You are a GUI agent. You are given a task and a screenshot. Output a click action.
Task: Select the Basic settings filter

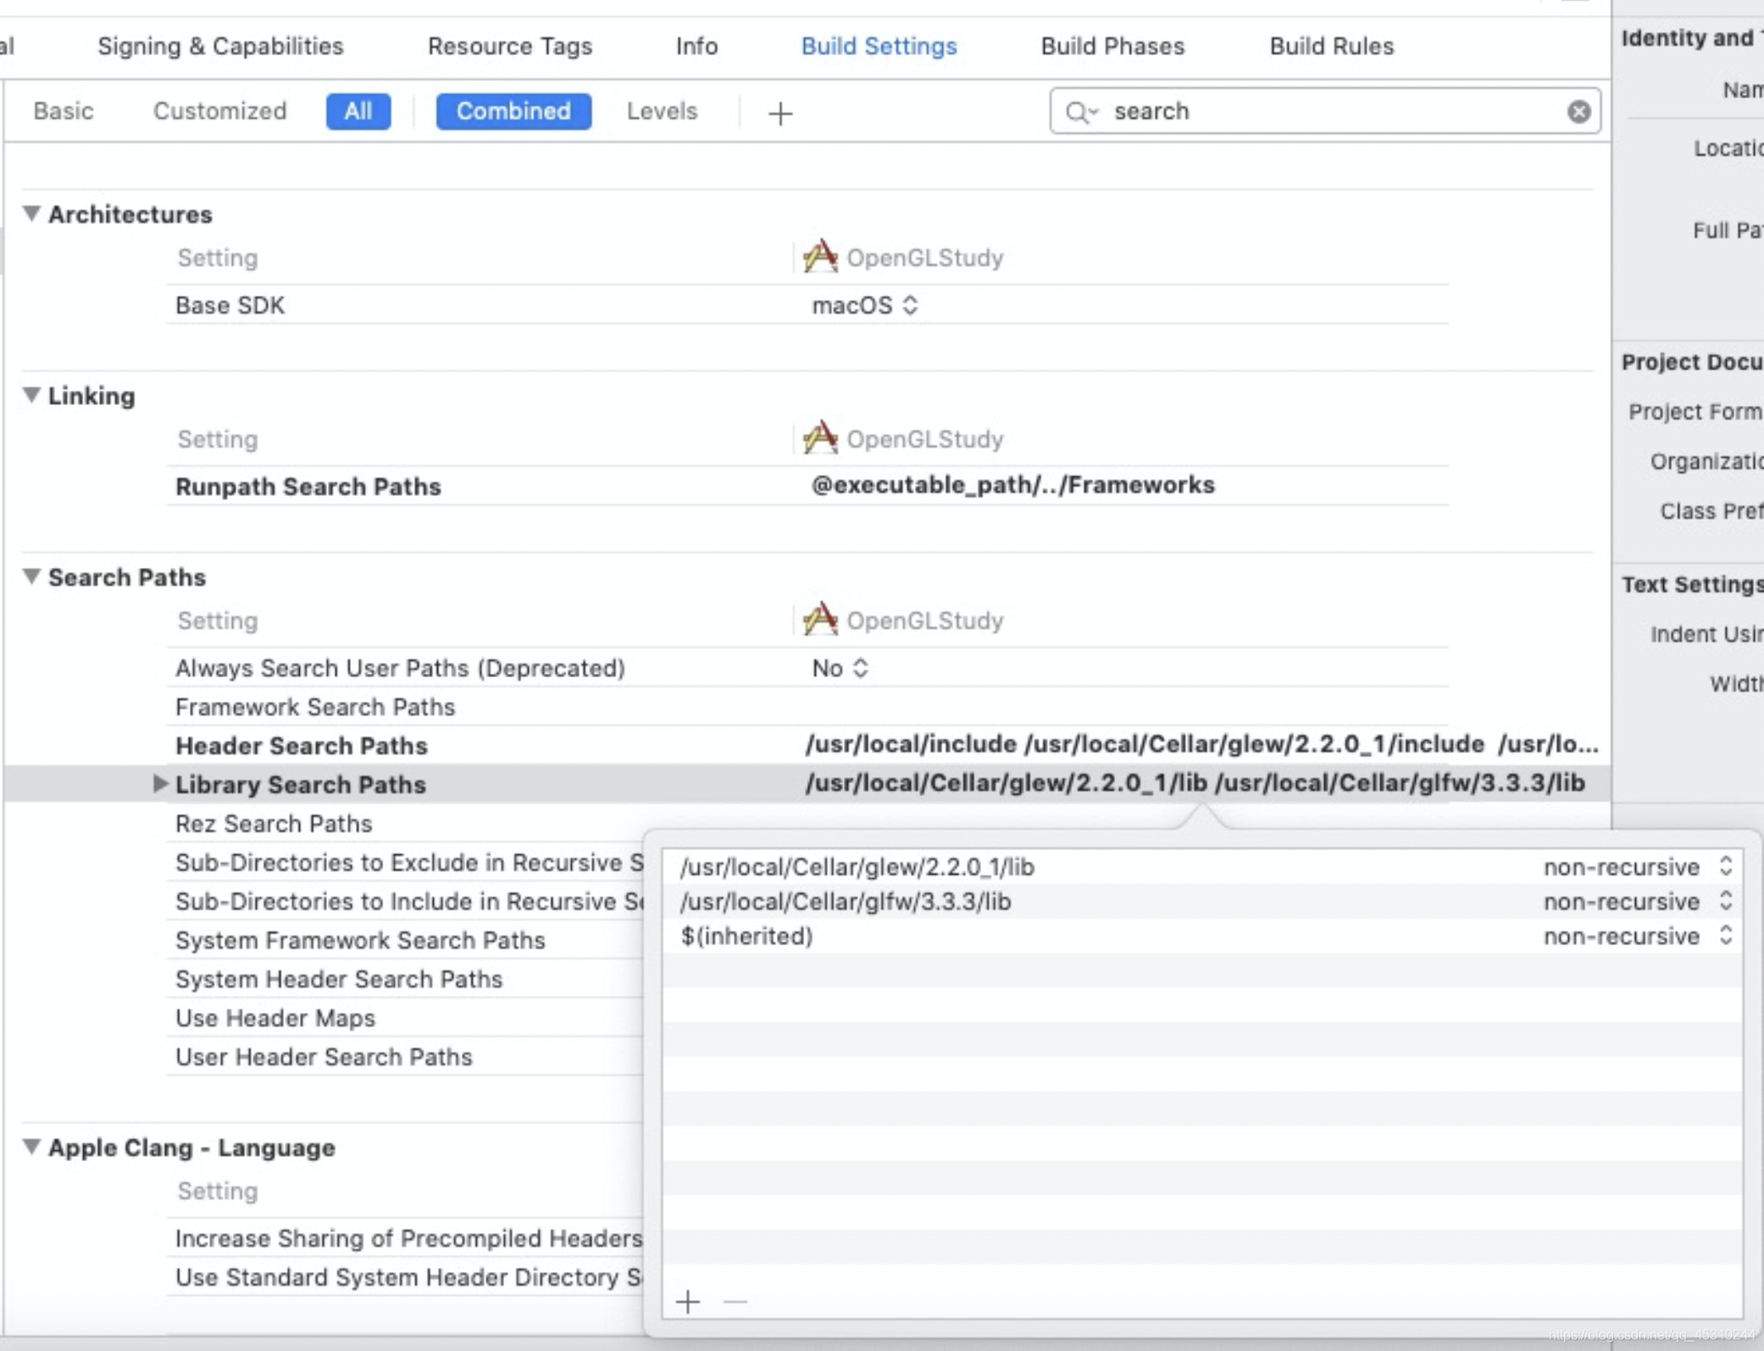click(64, 111)
